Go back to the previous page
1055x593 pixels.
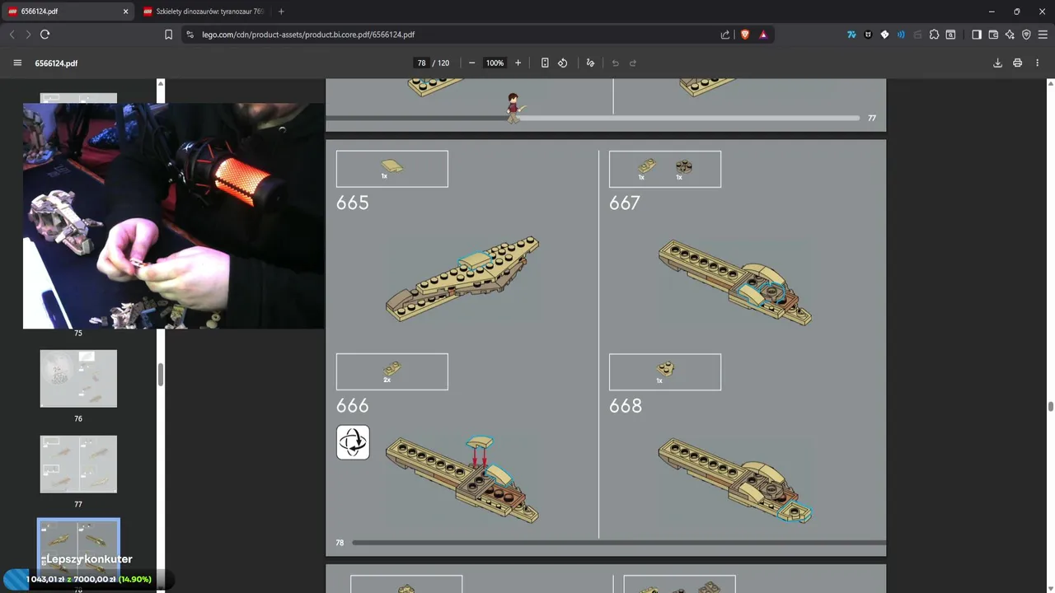pyautogui.click(x=12, y=35)
